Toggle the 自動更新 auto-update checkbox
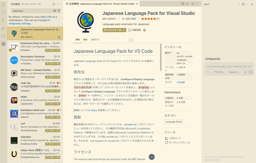Viewport: 256px width, 163px height. pyautogui.click(x=129, y=30)
